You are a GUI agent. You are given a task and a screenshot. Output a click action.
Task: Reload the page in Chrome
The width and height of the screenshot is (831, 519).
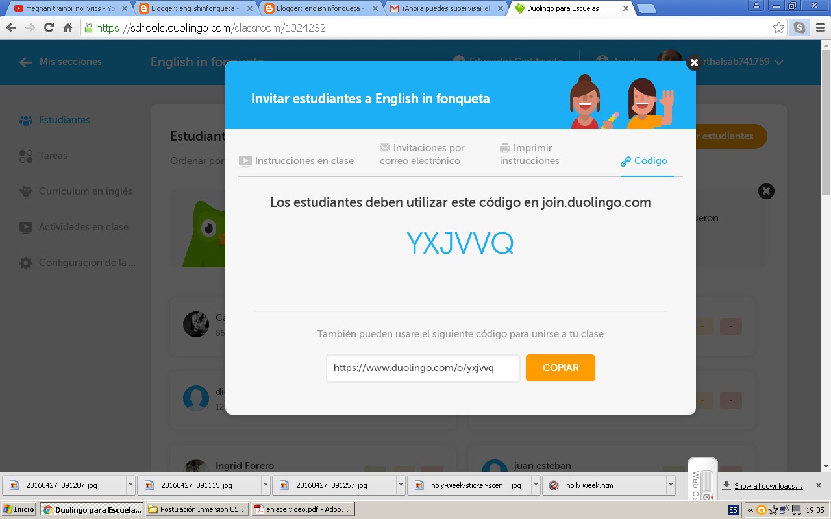(49, 28)
